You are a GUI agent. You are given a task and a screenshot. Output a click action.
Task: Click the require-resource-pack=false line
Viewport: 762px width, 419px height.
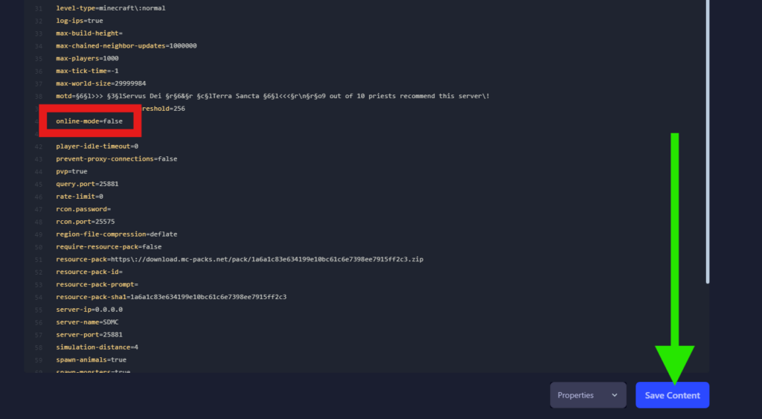click(x=109, y=246)
